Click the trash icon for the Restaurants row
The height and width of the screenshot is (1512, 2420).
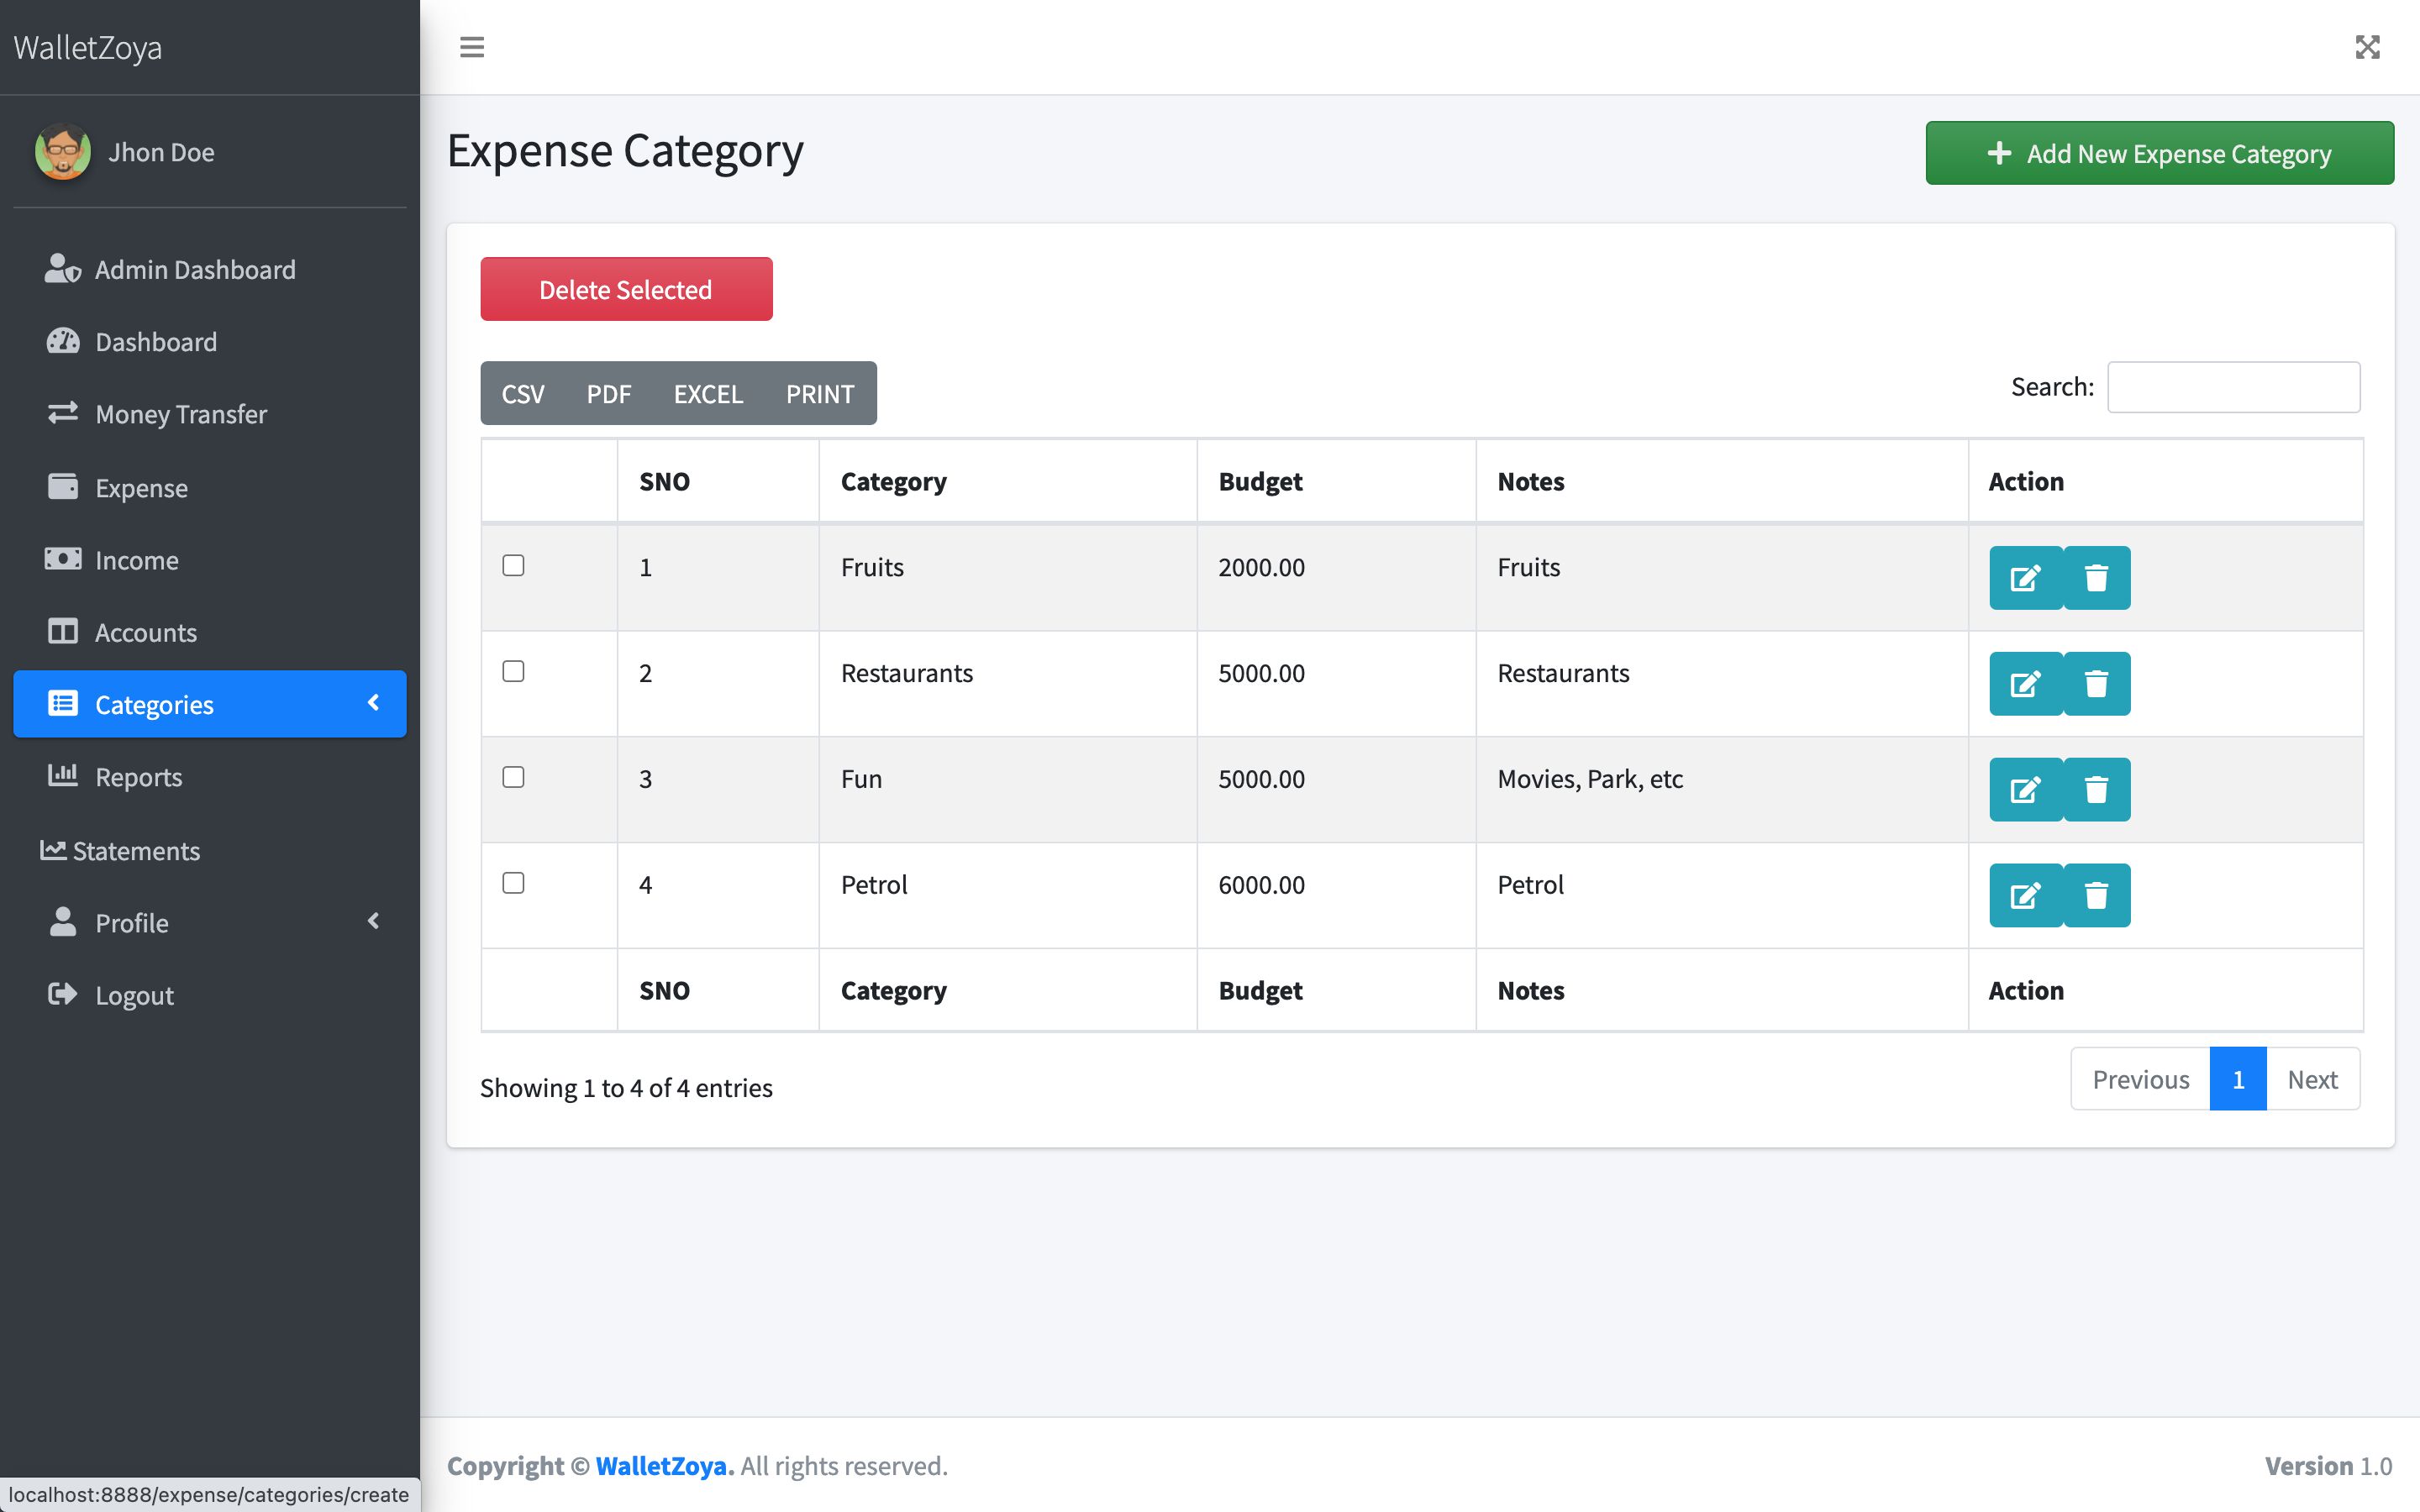pos(2096,684)
